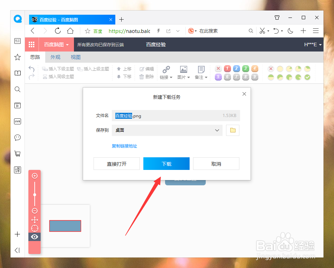Open the sidebar search magnifier
This screenshot has height=268, width=334.
(x=18, y=89)
